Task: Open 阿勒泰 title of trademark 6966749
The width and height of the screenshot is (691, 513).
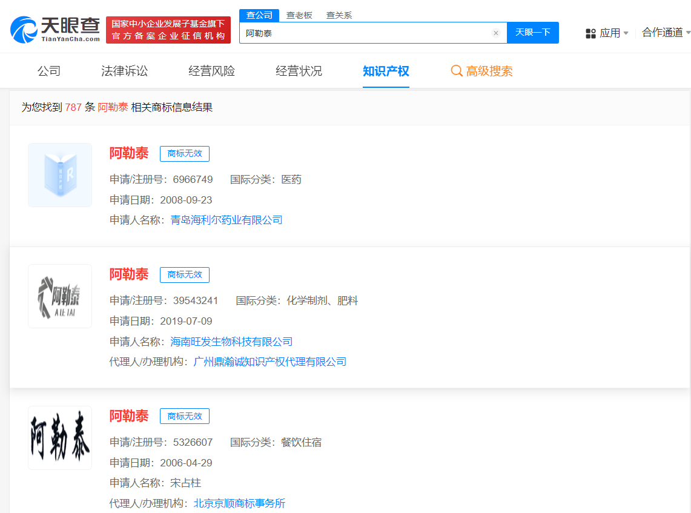Action: (129, 153)
